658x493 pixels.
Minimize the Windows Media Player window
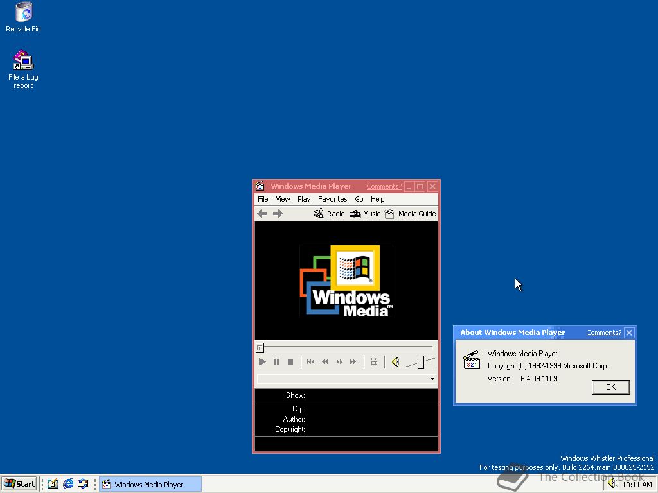click(409, 186)
